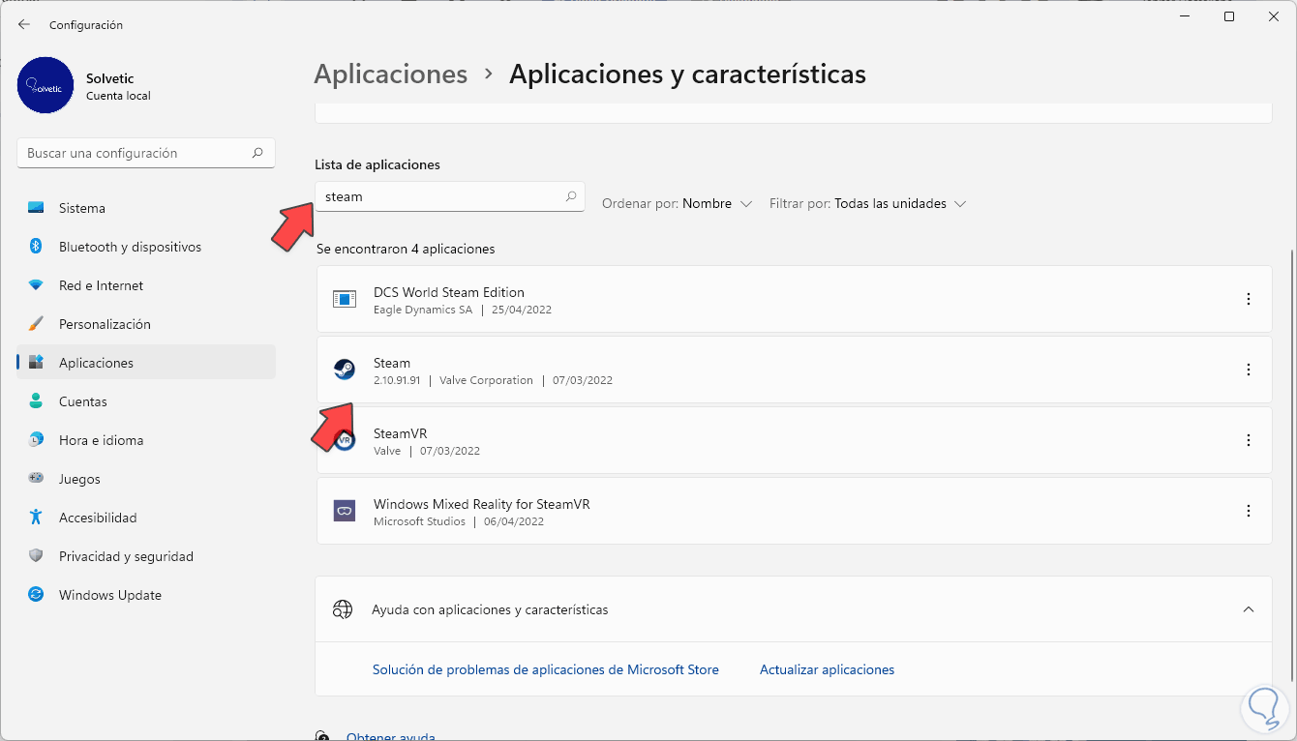Click the DCS World Steam Edition title
Image resolution: width=1297 pixels, height=741 pixels.
(x=449, y=292)
